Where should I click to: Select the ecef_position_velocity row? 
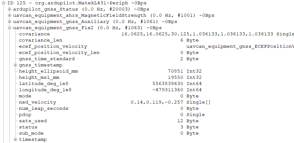tap(156, 46)
